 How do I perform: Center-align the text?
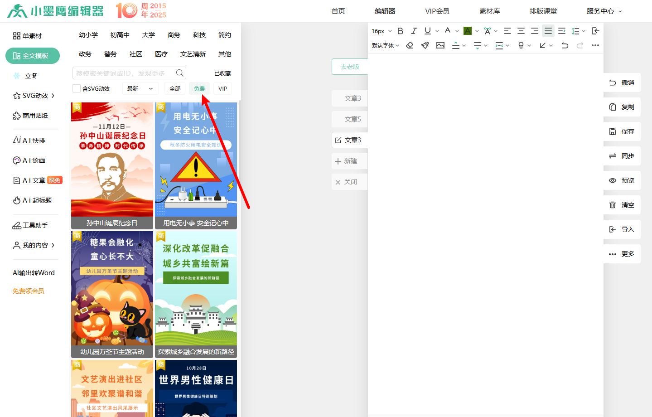coord(521,31)
